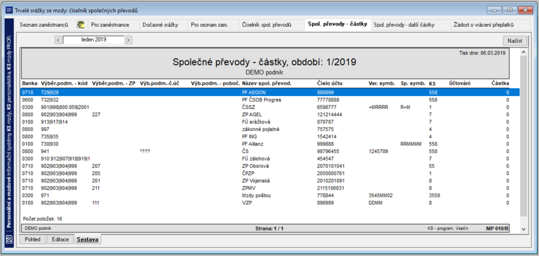Screen dimensions: 539x256
Task: Click the *??? account condition cell
Action: pos(146,151)
